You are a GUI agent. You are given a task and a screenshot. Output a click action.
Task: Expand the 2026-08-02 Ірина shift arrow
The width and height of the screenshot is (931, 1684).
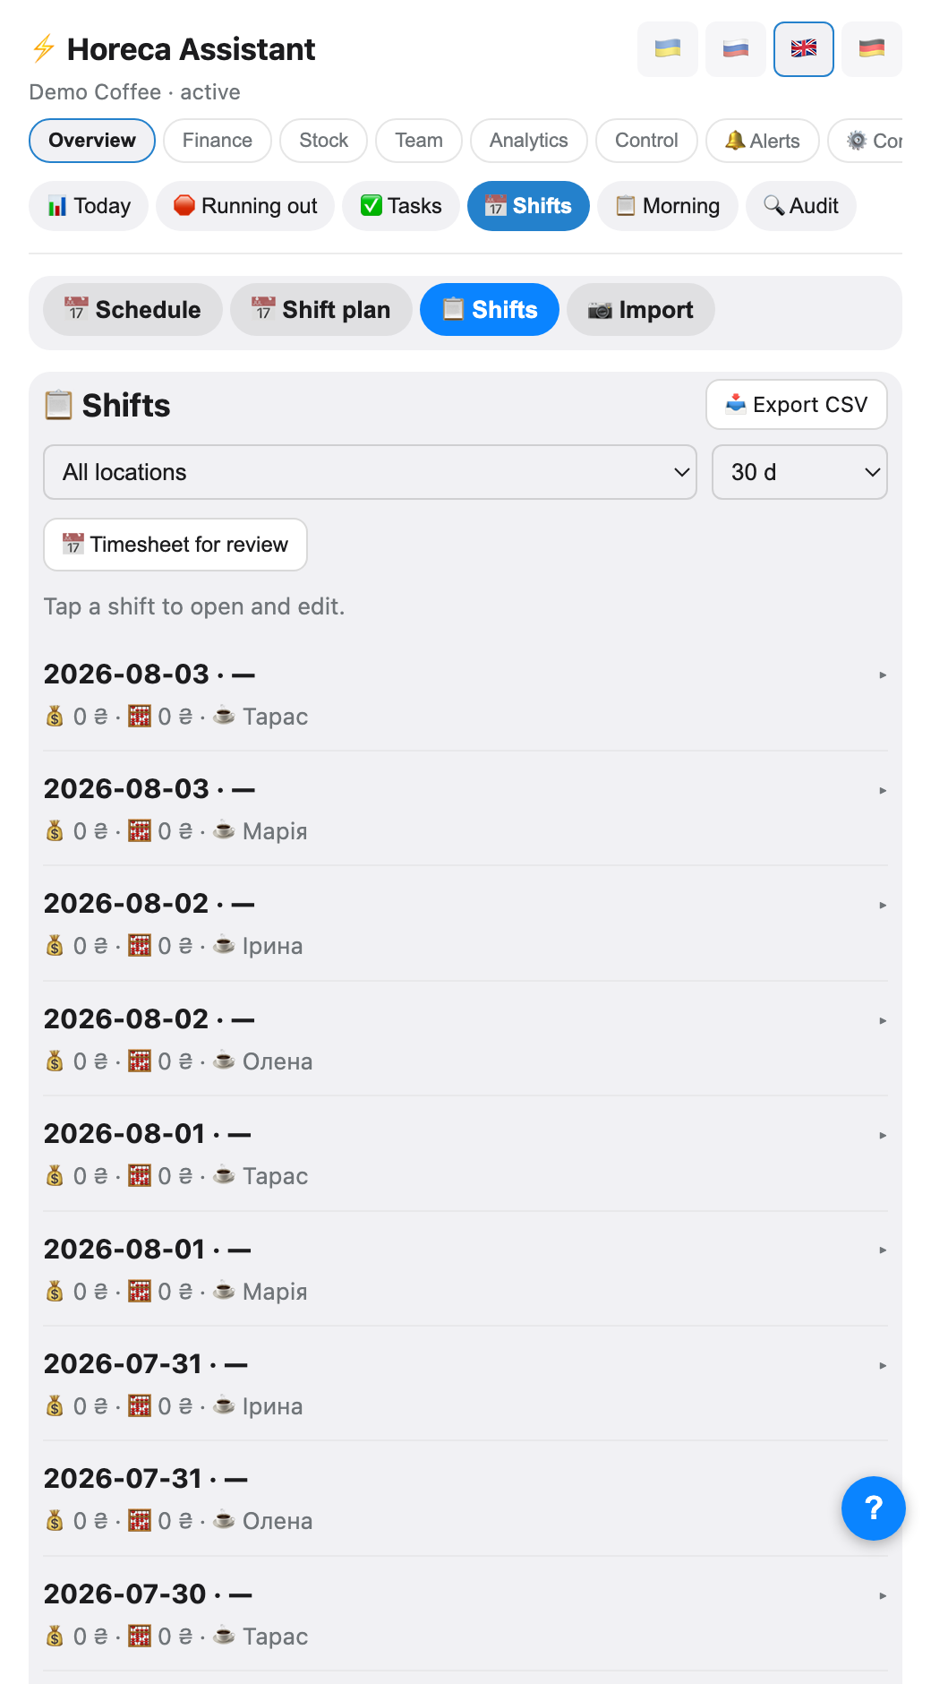(883, 905)
